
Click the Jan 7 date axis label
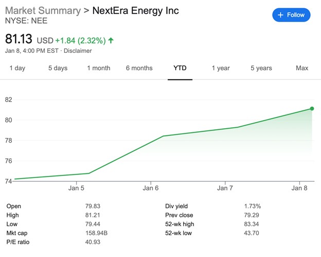click(x=224, y=188)
